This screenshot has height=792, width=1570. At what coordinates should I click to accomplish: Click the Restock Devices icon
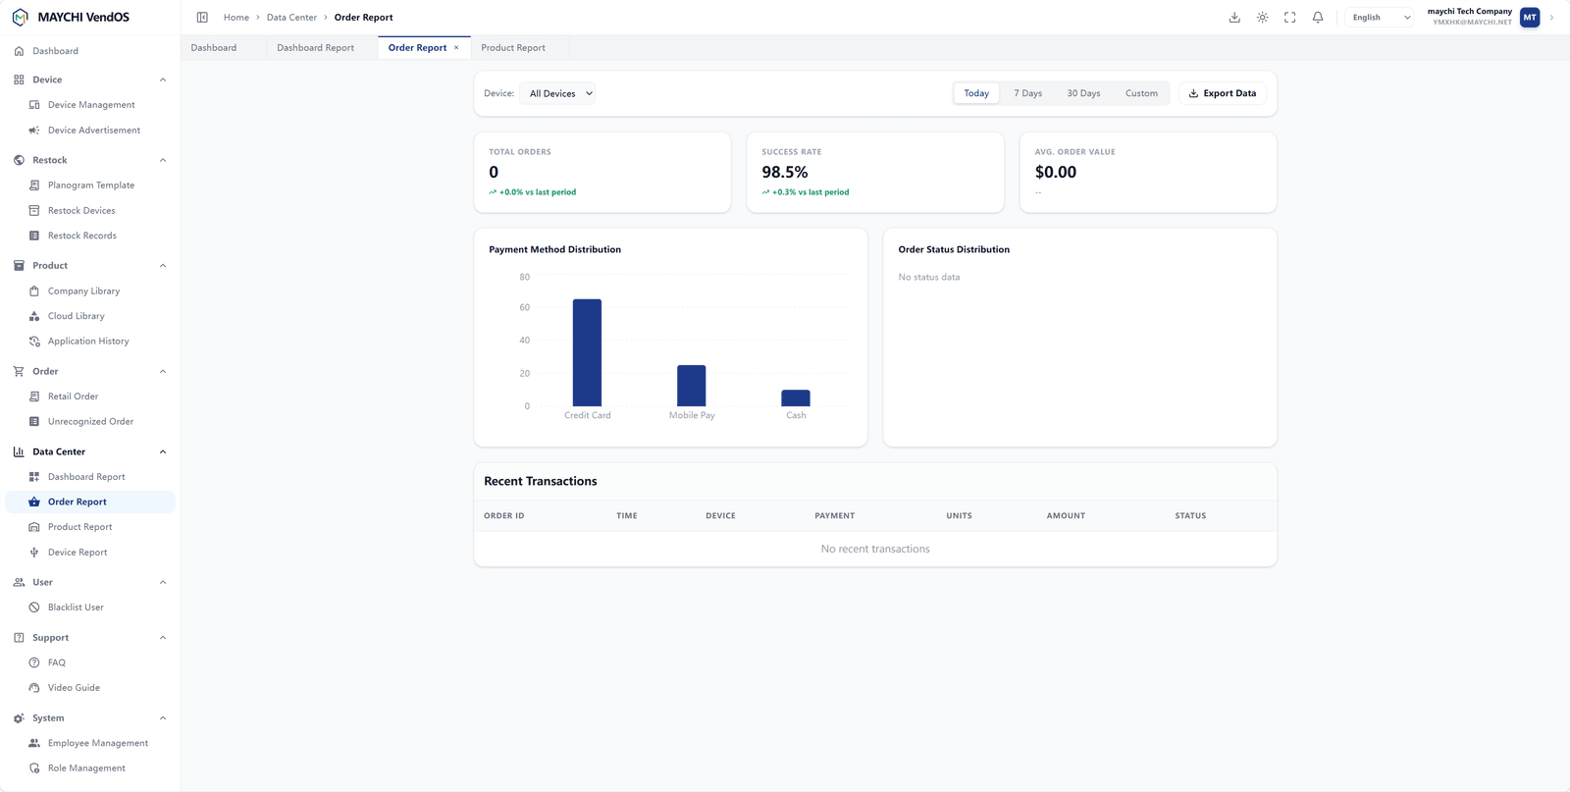(x=34, y=211)
